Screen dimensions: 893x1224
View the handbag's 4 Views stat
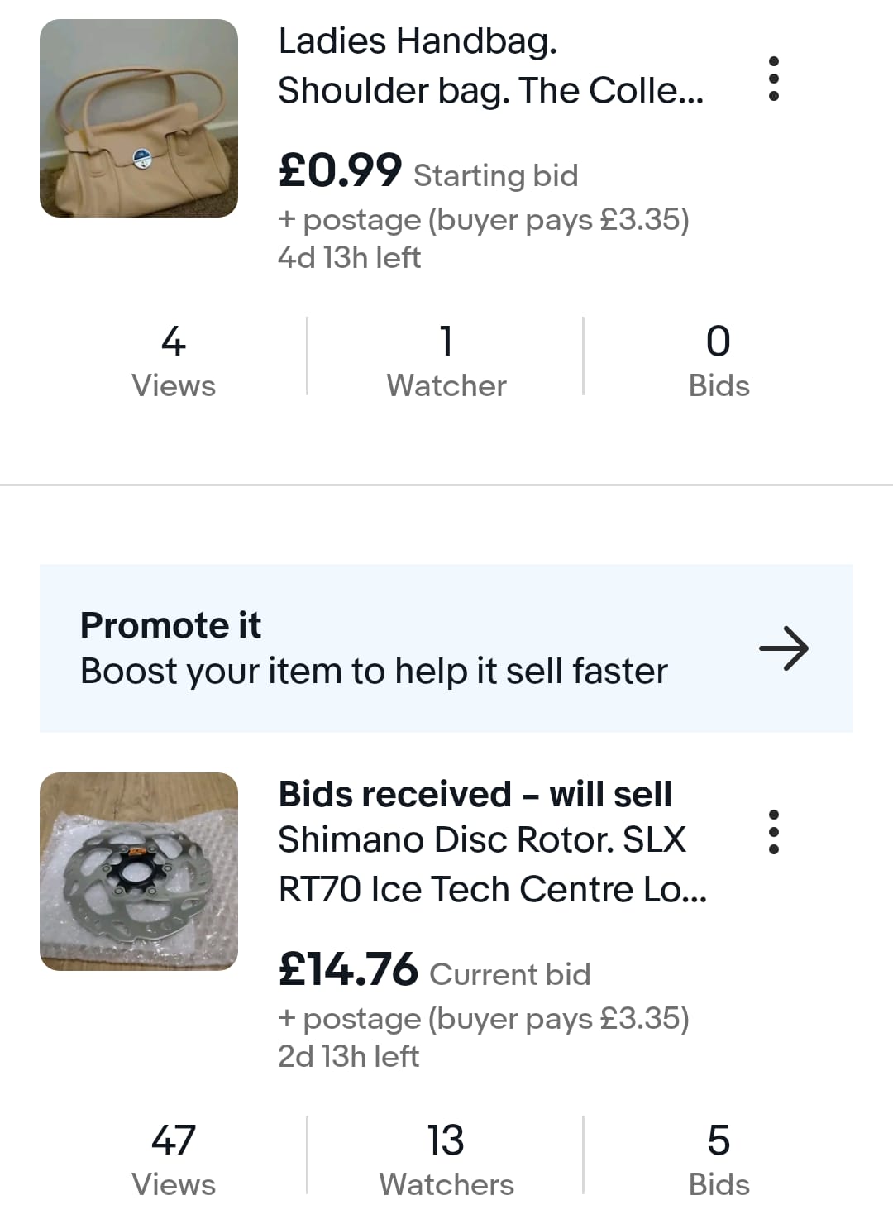[x=174, y=362]
